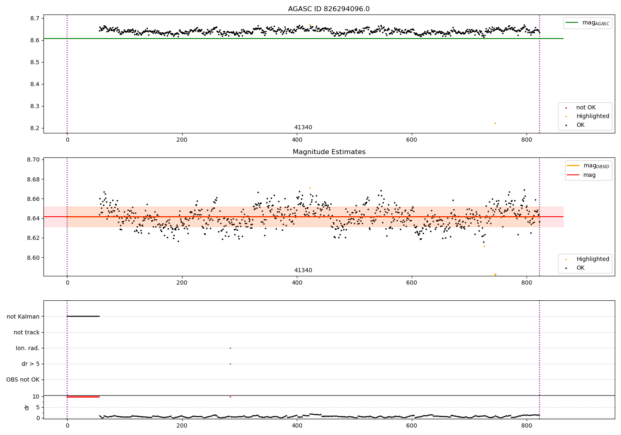Click the 'OBS not OK' axis label
This screenshot has width=621, height=435.
pos(23,379)
